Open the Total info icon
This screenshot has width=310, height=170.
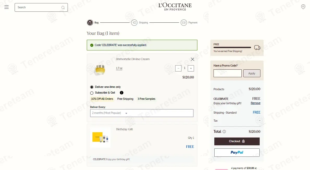pyautogui.click(x=224, y=132)
